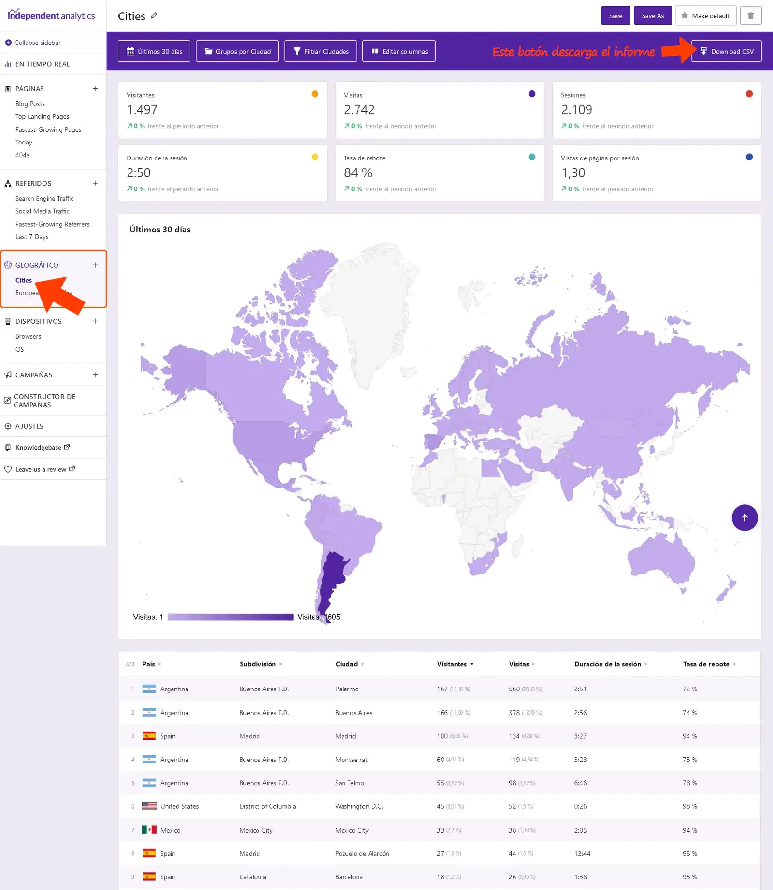
Task: Open the Últimos 30 días date picker
Action: point(154,51)
